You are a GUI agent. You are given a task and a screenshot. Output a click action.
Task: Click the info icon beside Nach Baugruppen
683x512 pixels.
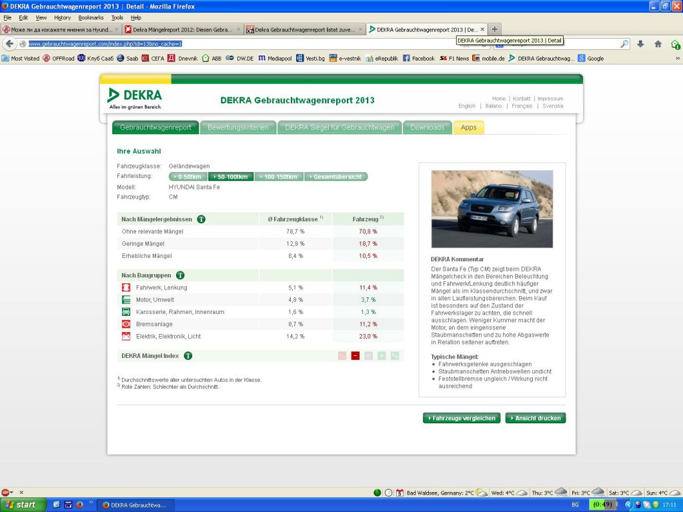[x=180, y=275]
